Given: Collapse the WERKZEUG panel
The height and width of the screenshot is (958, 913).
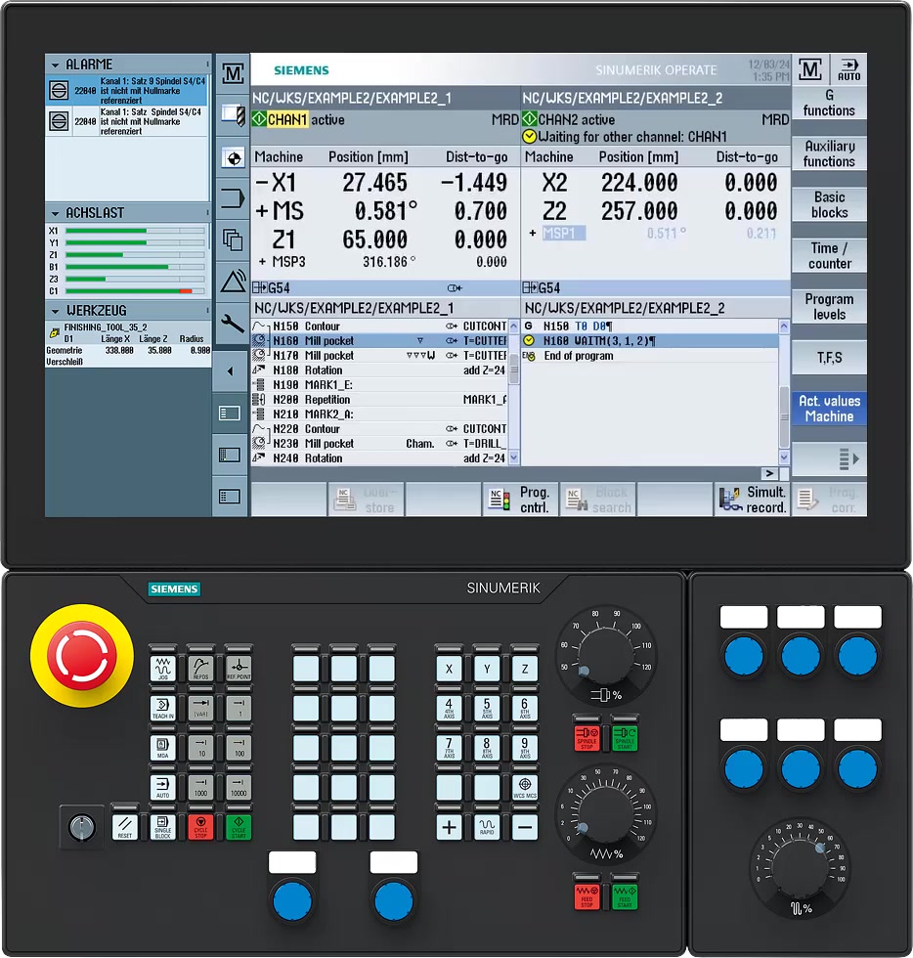Looking at the screenshot, I should 56,311.
